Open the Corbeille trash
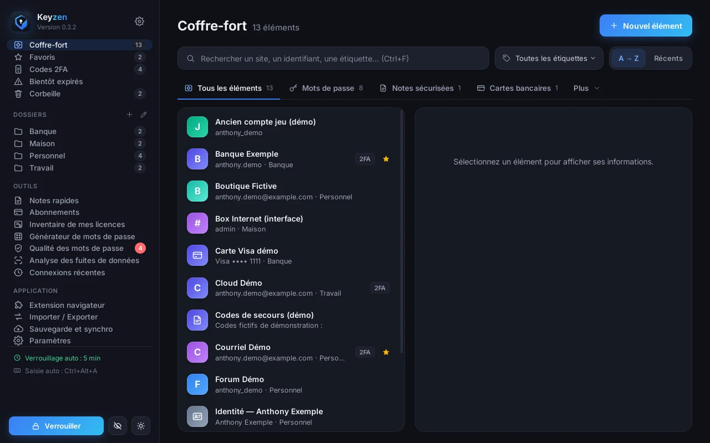This screenshot has height=443, width=710. pos(79,94)
